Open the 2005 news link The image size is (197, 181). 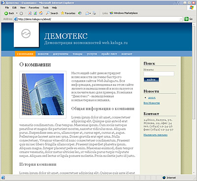tap(152, 98)
